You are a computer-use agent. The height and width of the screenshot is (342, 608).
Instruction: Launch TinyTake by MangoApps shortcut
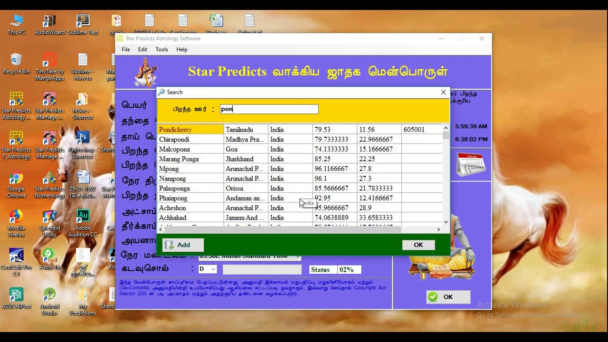pos(49,66)
